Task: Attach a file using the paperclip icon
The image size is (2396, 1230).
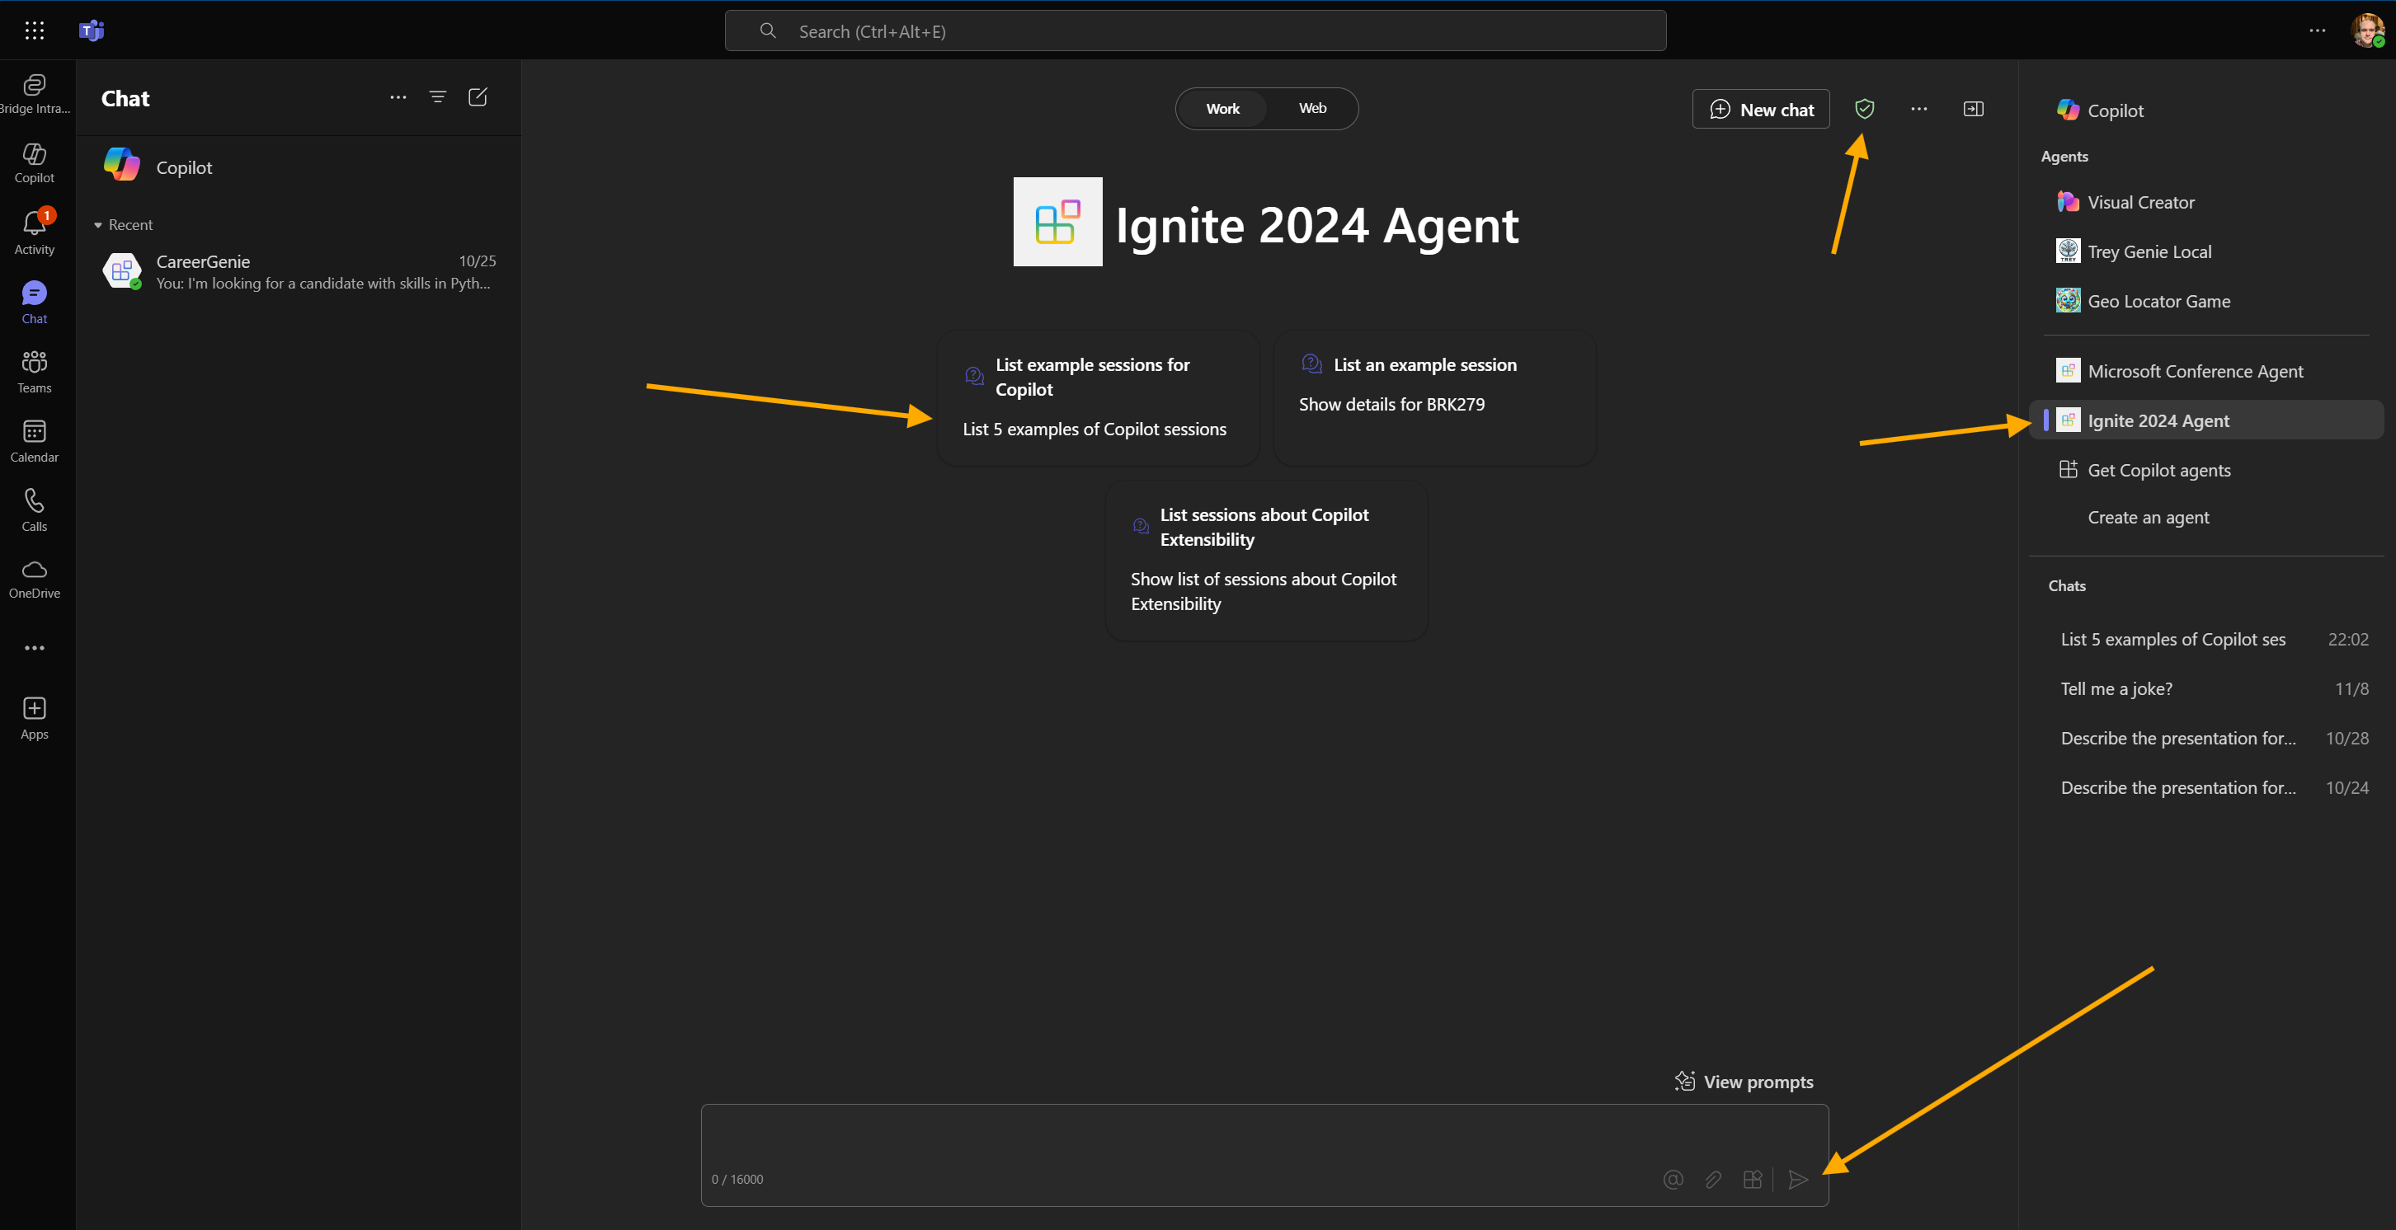Action: (1712, 1179)
